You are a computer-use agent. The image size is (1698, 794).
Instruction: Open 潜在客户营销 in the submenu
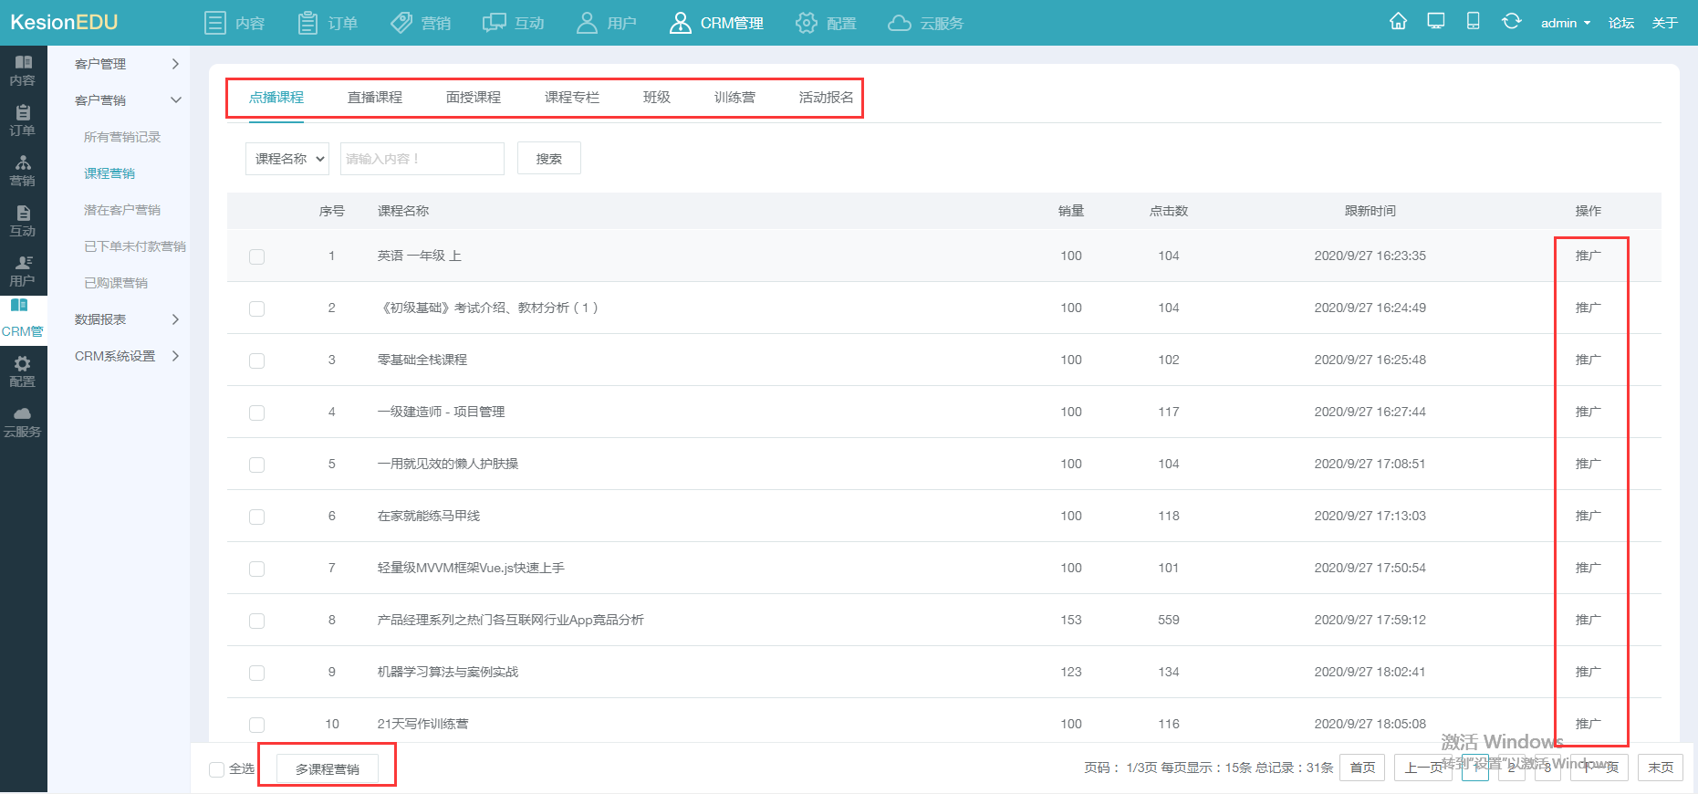(x=122, y=210)
